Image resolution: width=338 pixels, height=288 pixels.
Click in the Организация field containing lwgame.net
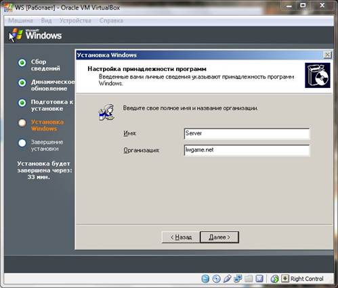(x=247, y=150)
